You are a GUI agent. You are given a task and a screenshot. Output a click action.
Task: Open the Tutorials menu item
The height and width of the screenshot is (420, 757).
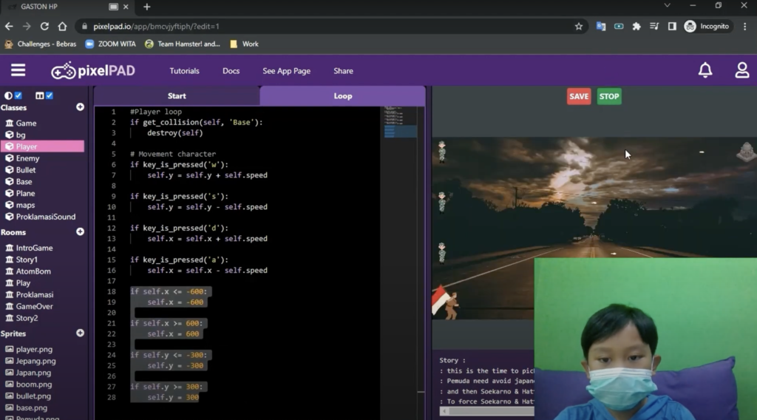pyautogui.click(x=184, y=71)
